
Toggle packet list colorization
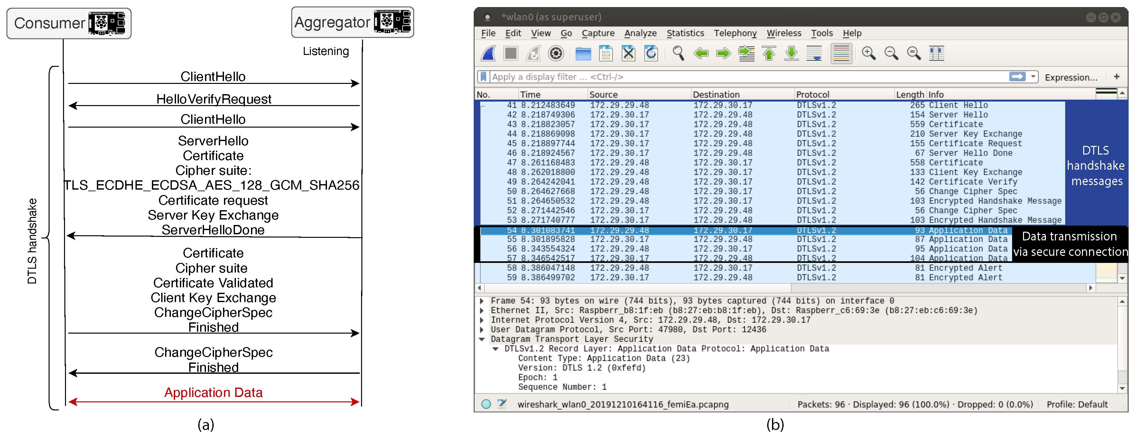click(841, 53)
